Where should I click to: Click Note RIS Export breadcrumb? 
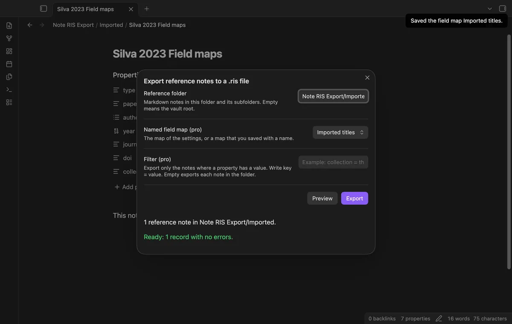pos(73,25)
